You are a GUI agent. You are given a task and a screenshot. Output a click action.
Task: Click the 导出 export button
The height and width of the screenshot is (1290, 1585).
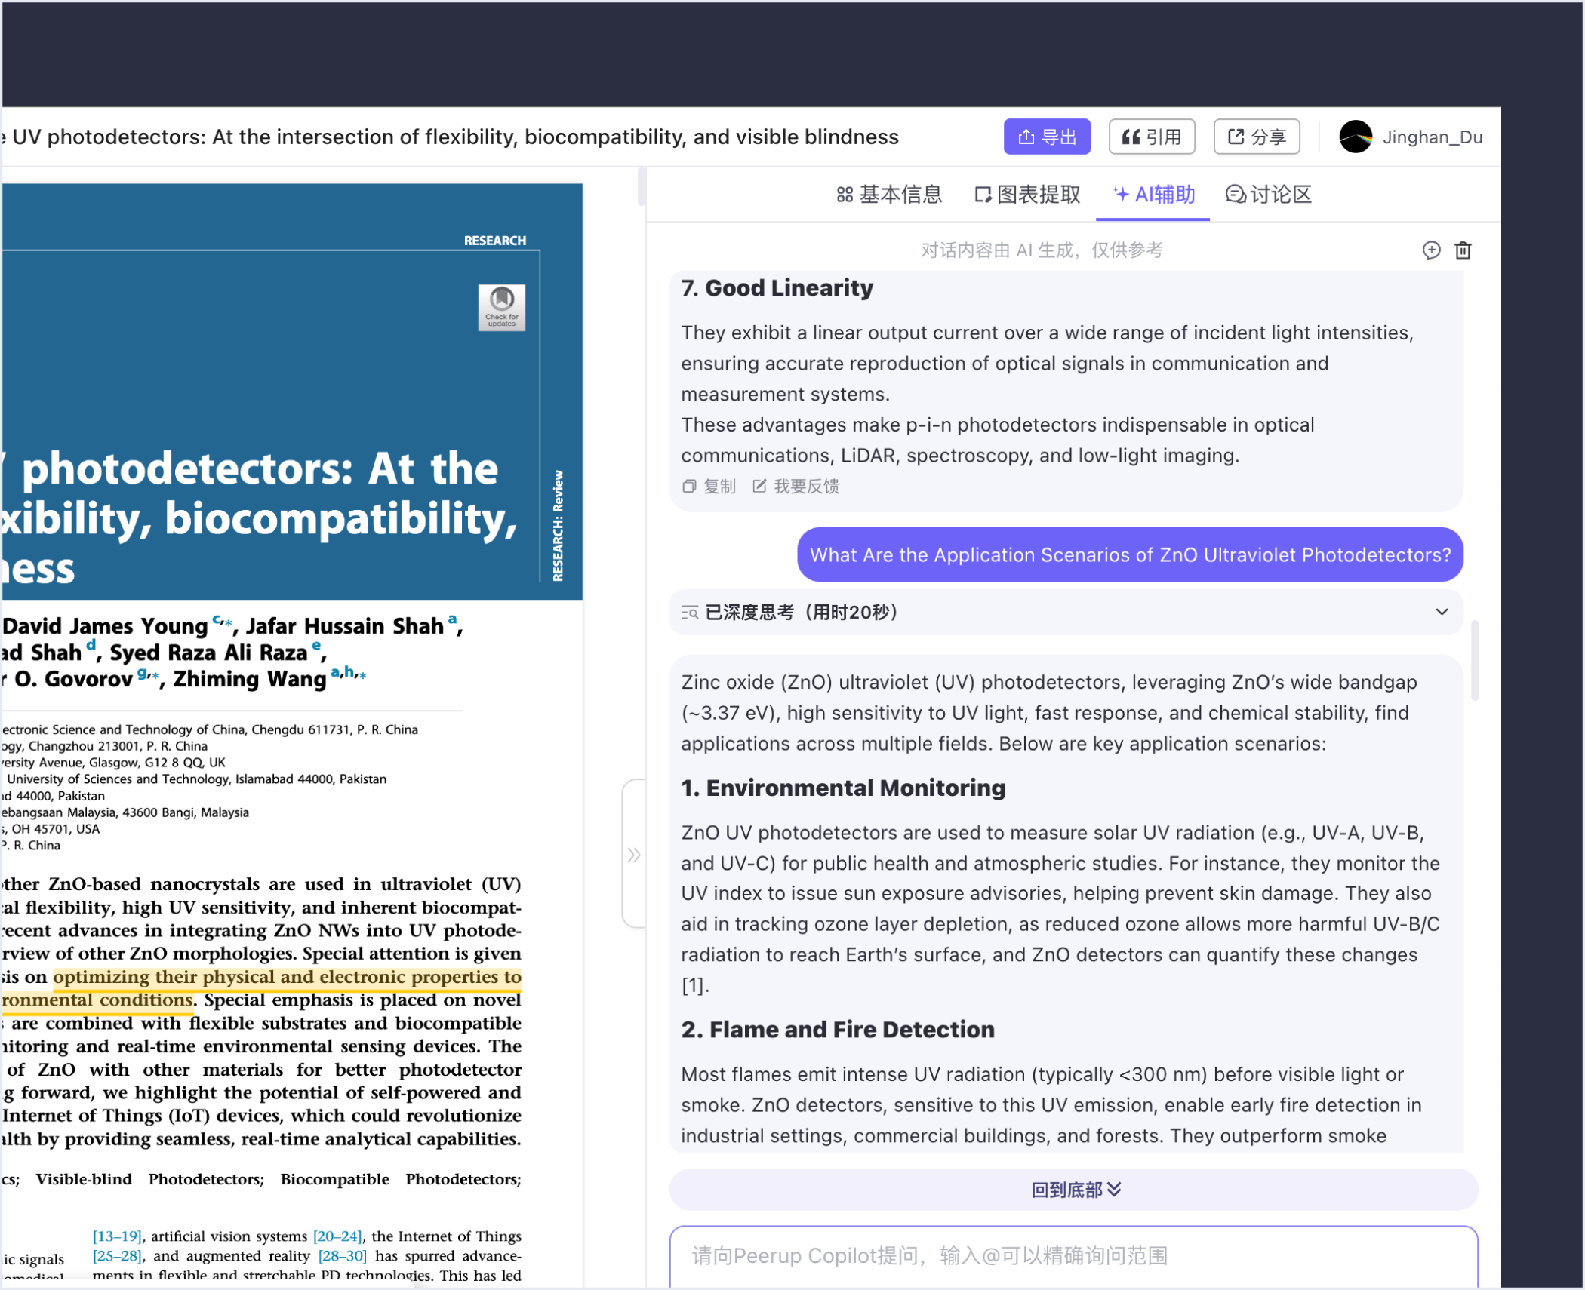tap(1047, 137)
